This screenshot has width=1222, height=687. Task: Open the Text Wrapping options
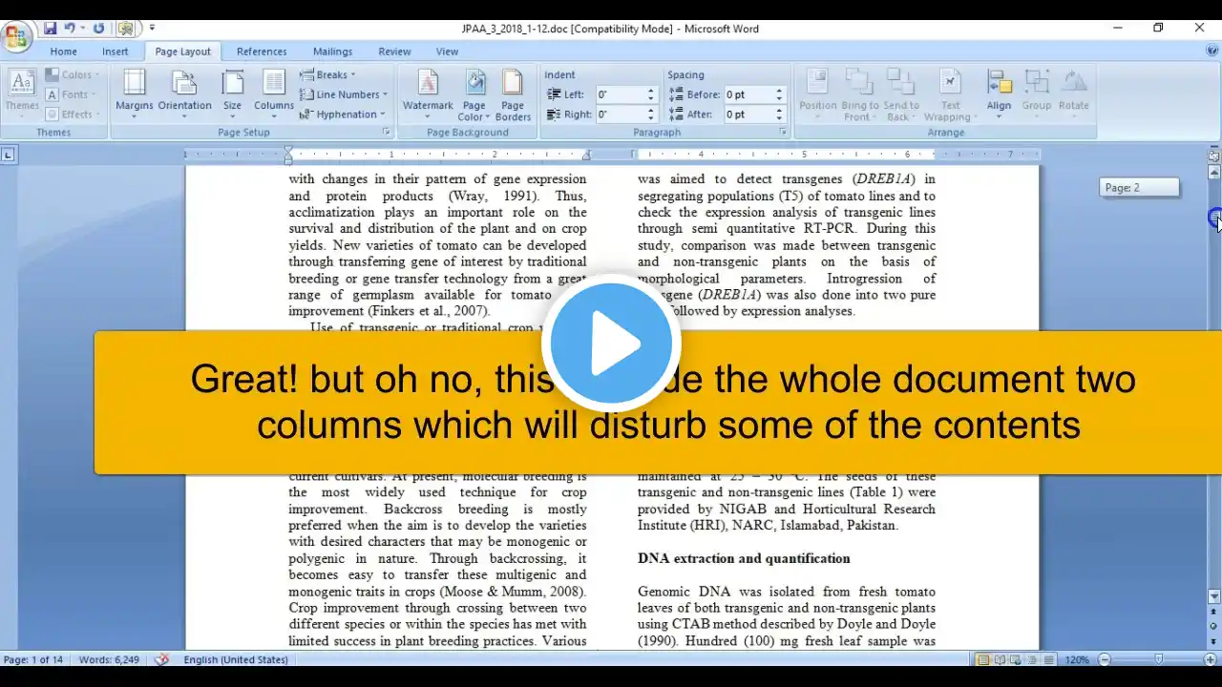click(950, 94)
